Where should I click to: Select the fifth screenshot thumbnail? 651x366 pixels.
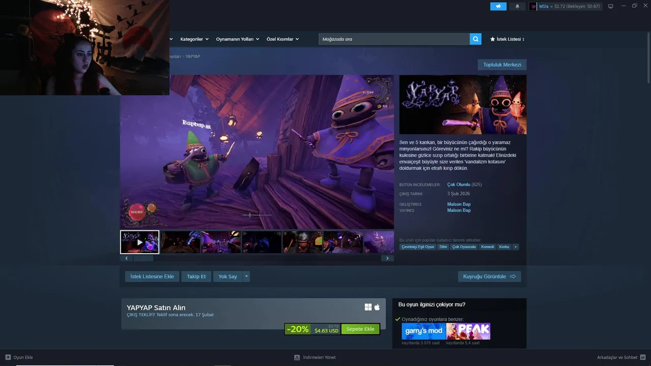pos(302,242)
